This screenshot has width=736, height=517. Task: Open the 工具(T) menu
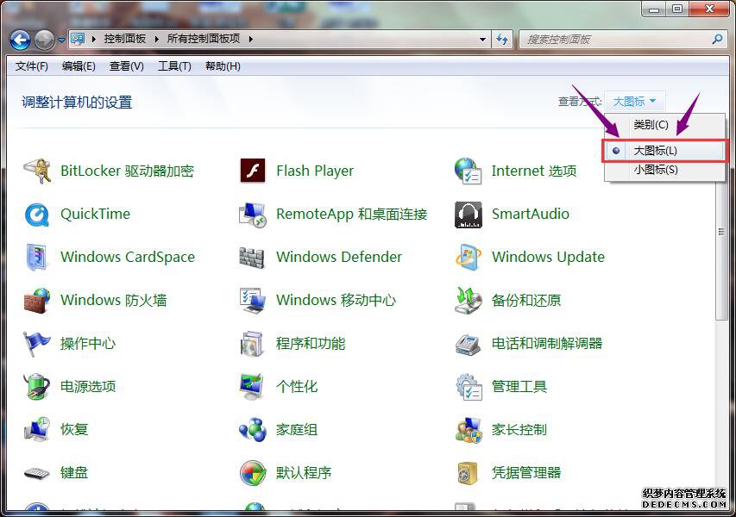point(174,66)
